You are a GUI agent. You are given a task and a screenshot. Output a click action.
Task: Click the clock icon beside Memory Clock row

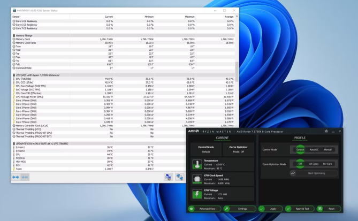point(14,39)
